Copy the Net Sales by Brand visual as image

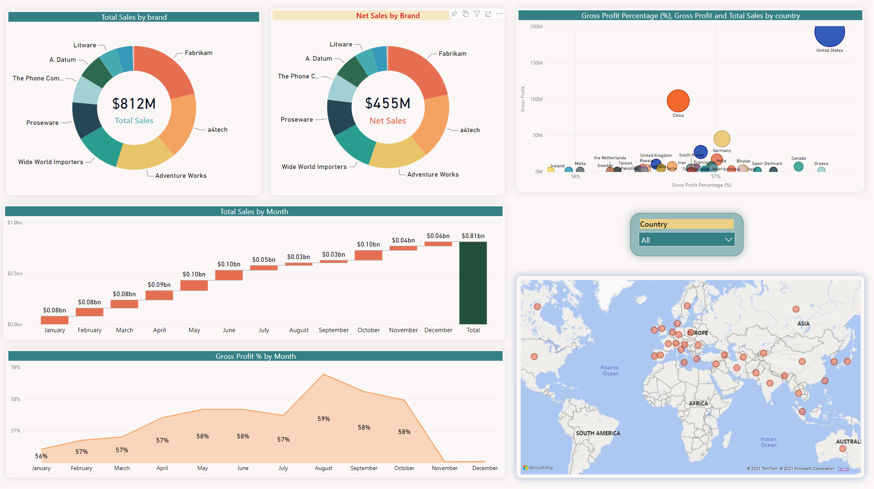(465, 13)
